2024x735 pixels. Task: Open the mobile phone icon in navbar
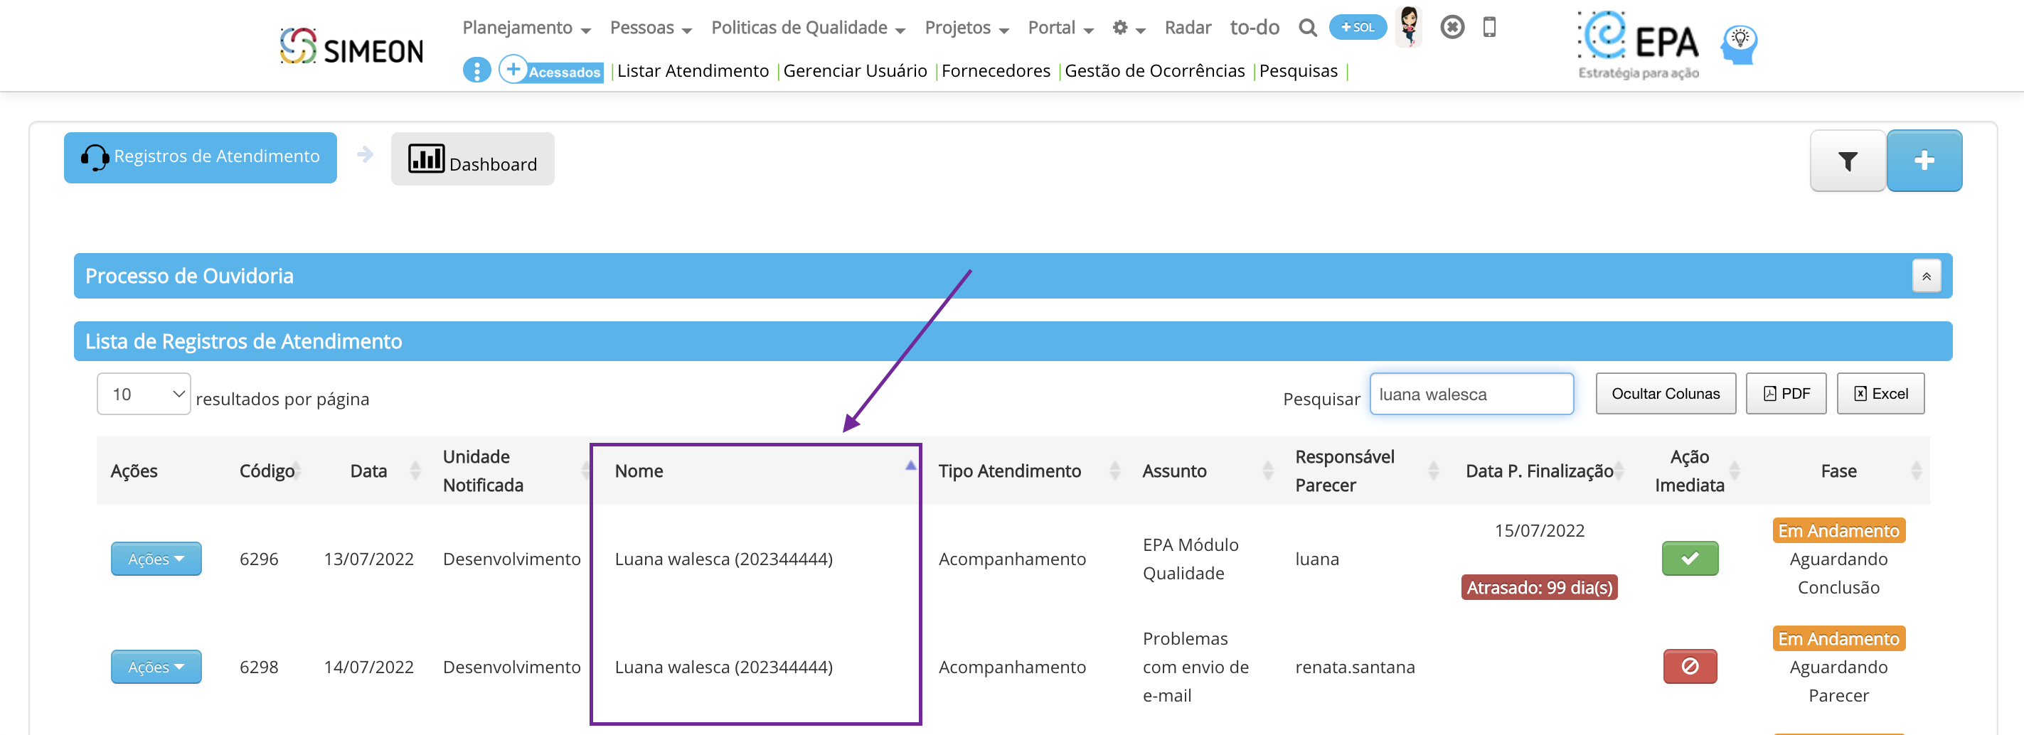[x=1489, y=28]
